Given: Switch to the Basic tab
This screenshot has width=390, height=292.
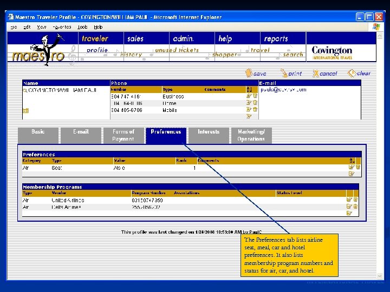Looking at the screenshot, I should pyautogui.click(x=38, y=135).
